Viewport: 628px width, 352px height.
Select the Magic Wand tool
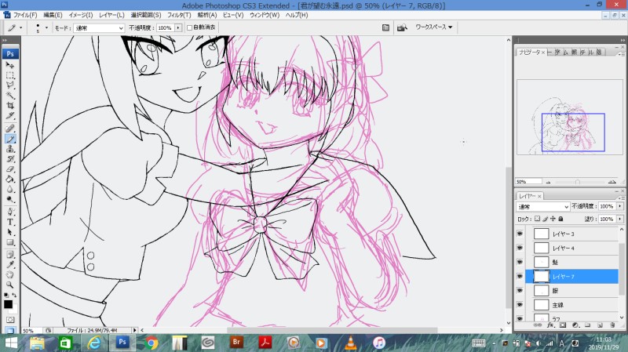pyautogui.click(x=10, y=95)
